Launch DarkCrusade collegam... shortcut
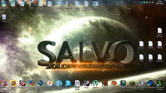The image size is (166, 93). click(x=160, y=85)
